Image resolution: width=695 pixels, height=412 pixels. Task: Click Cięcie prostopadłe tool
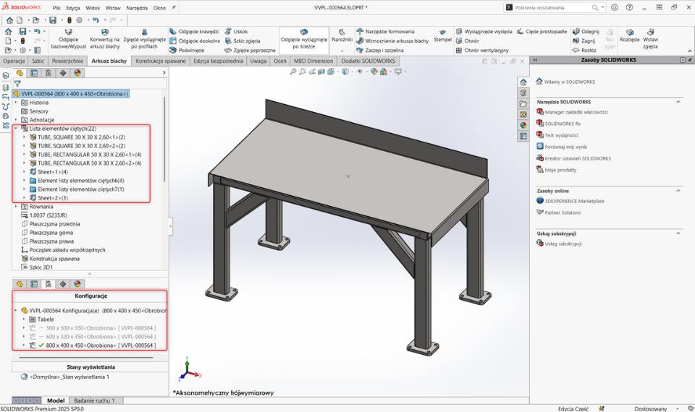pyautogui.click(x=542, y=31)
